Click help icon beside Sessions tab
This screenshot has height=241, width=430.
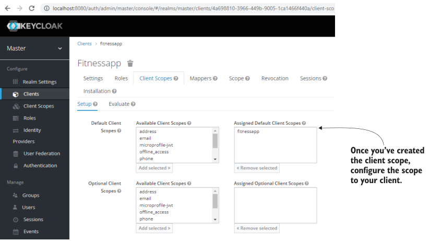[x=325, y=78]
